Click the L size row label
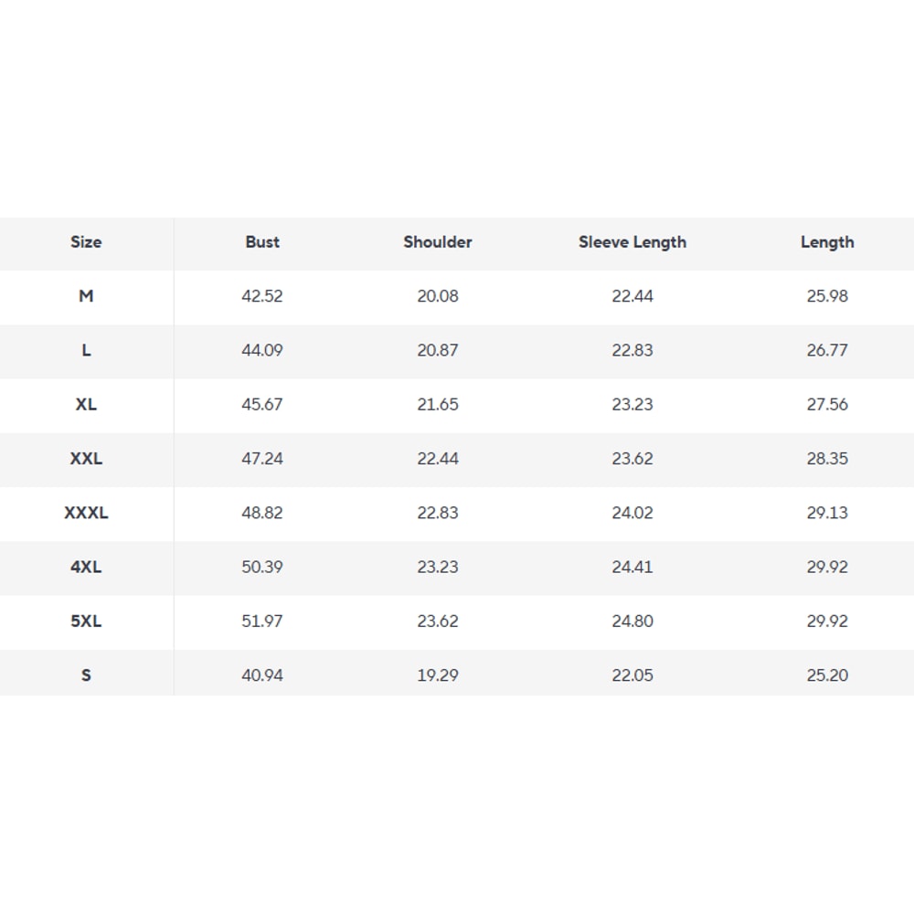Viewport: 914px width, 914px height. [86, 350]
